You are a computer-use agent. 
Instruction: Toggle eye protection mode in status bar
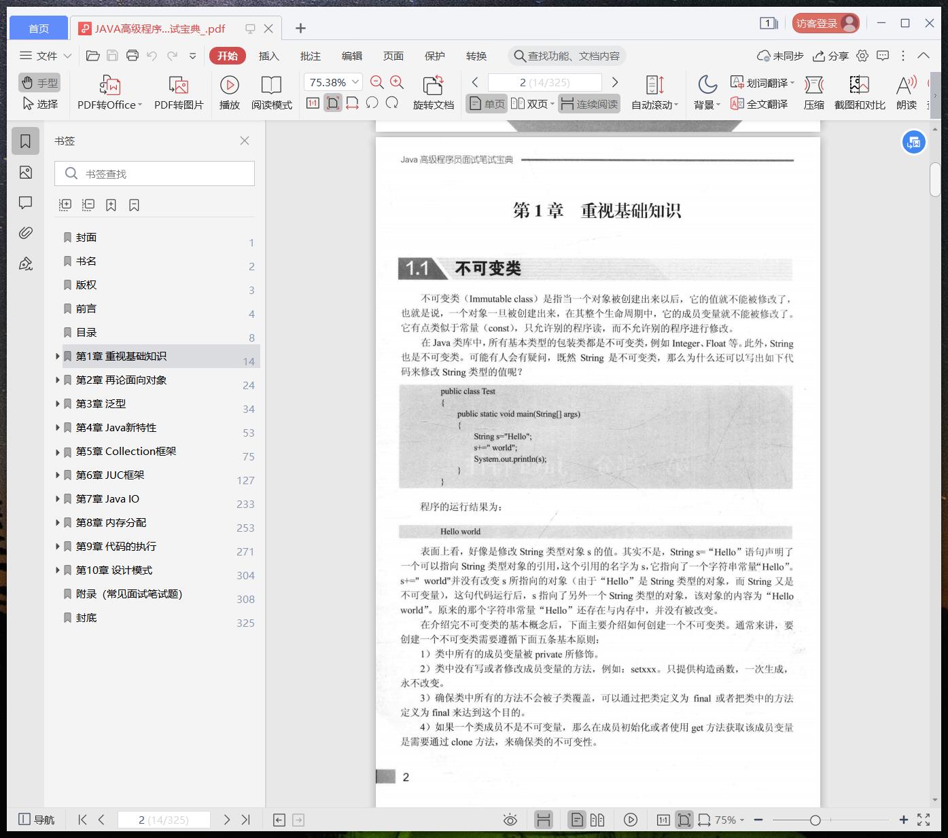coord(510,820)
